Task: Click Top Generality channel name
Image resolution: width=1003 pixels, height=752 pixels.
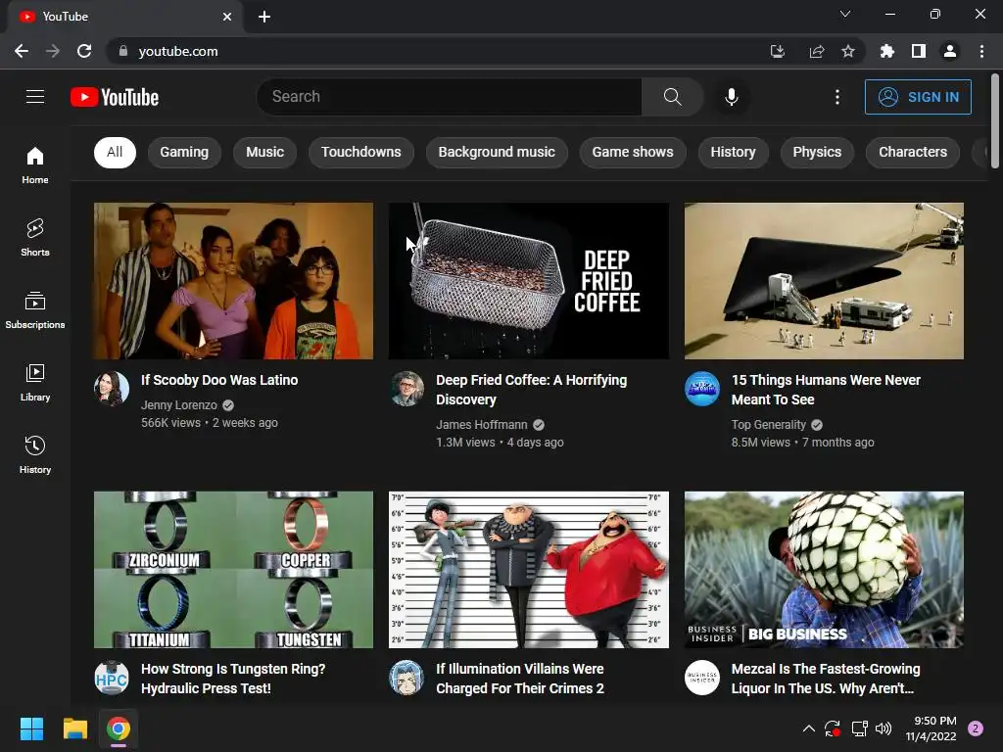Action: (x=768, y=425)
